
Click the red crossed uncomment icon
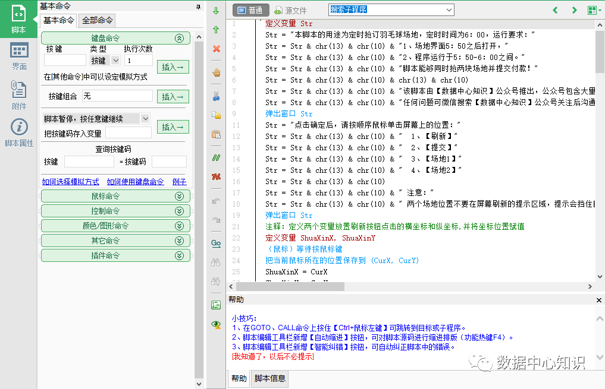click(216, 177)
